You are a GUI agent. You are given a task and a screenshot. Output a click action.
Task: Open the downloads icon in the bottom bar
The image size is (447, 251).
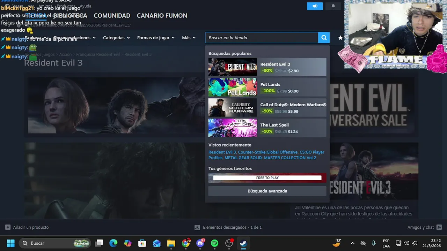coord(197,227)
